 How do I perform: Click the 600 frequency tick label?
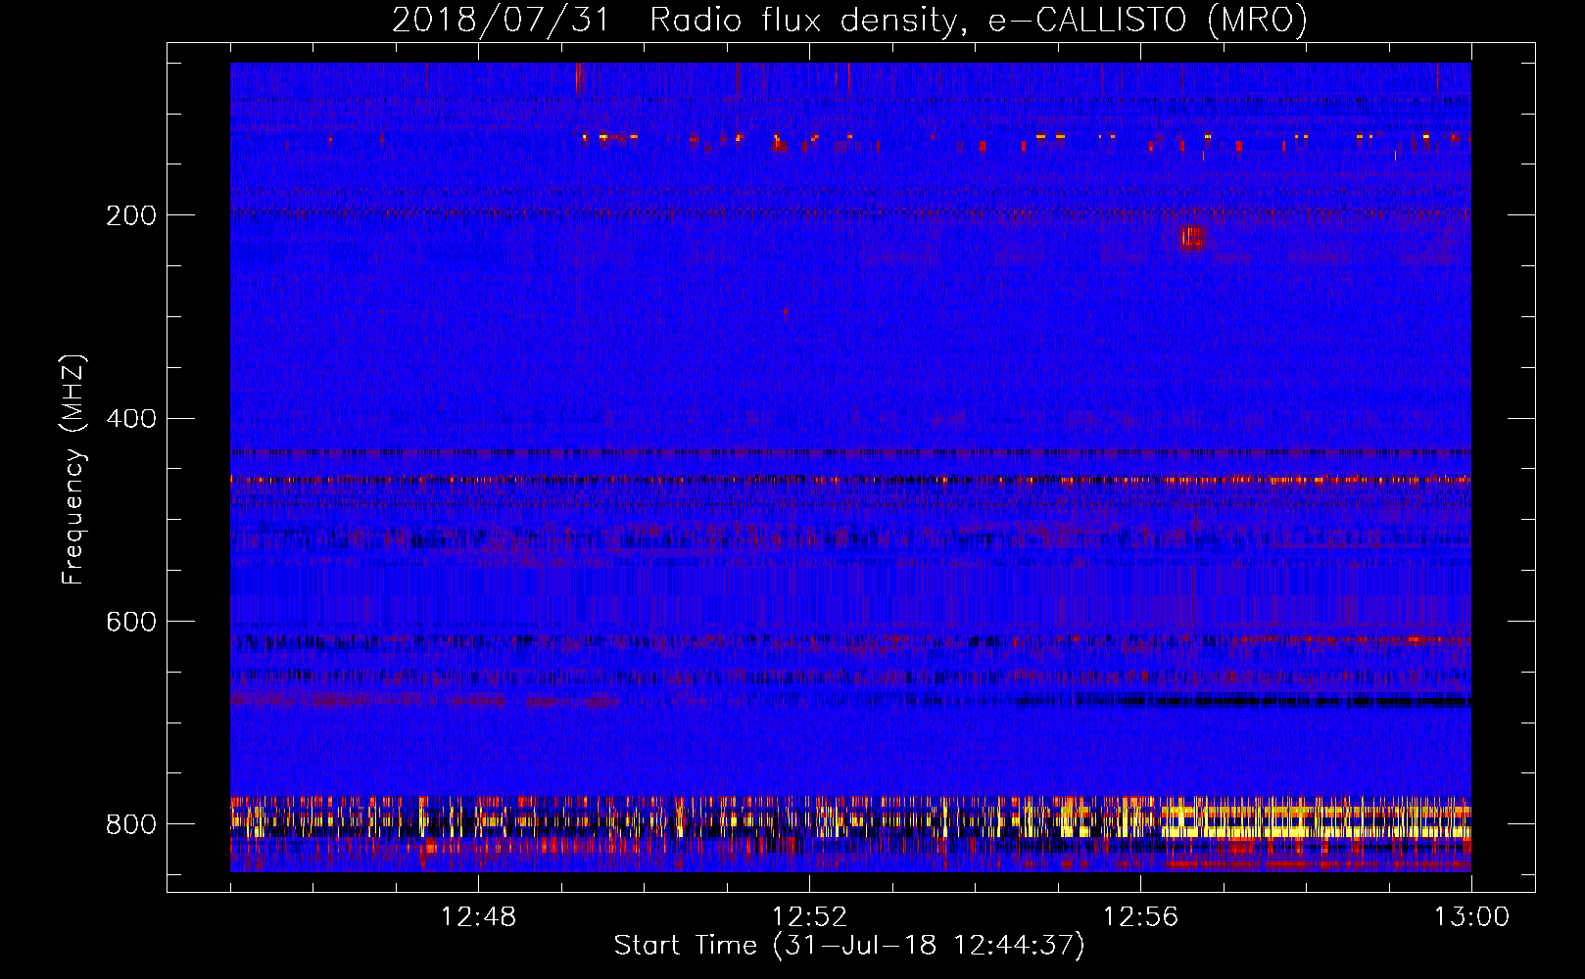click(x=131, y=623)
